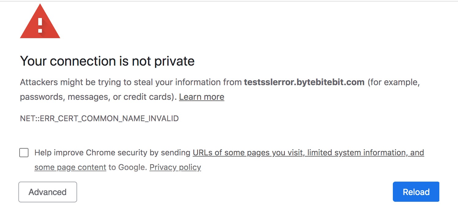Click the white exclamation mark inside the triangle
The image size is (458, 210).
click(x=40, y=25)
